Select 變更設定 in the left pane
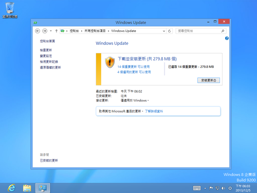This screenshot has height=193, width=257. click(46, 56)
